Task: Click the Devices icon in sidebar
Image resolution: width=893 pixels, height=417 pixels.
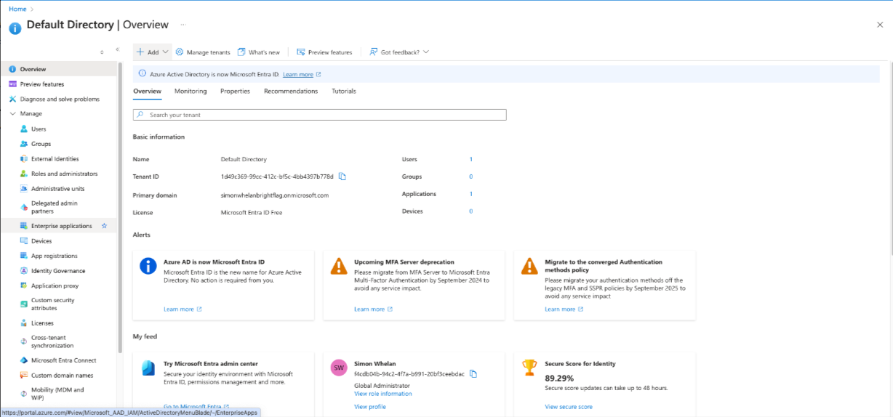Action: (24, 240)
